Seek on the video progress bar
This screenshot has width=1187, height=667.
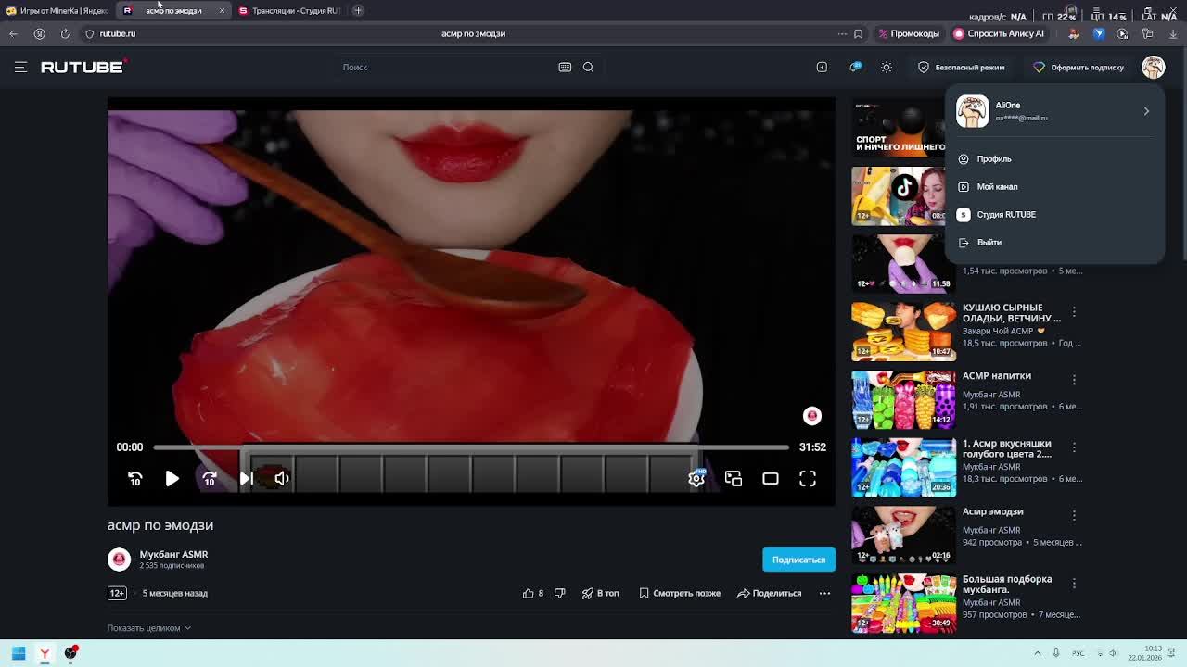click(471, 447)
